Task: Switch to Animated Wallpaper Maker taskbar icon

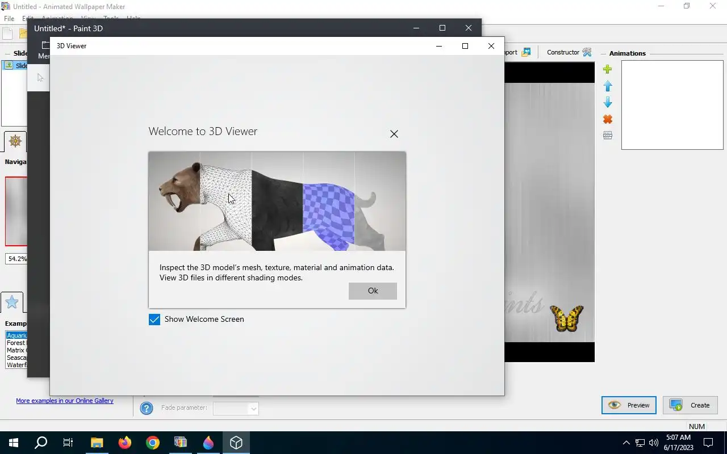Action: click(x=181, y=443)
